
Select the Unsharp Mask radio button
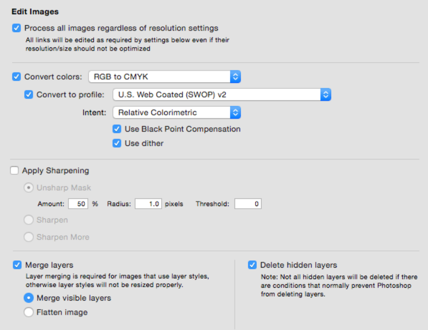pos(29,188)
